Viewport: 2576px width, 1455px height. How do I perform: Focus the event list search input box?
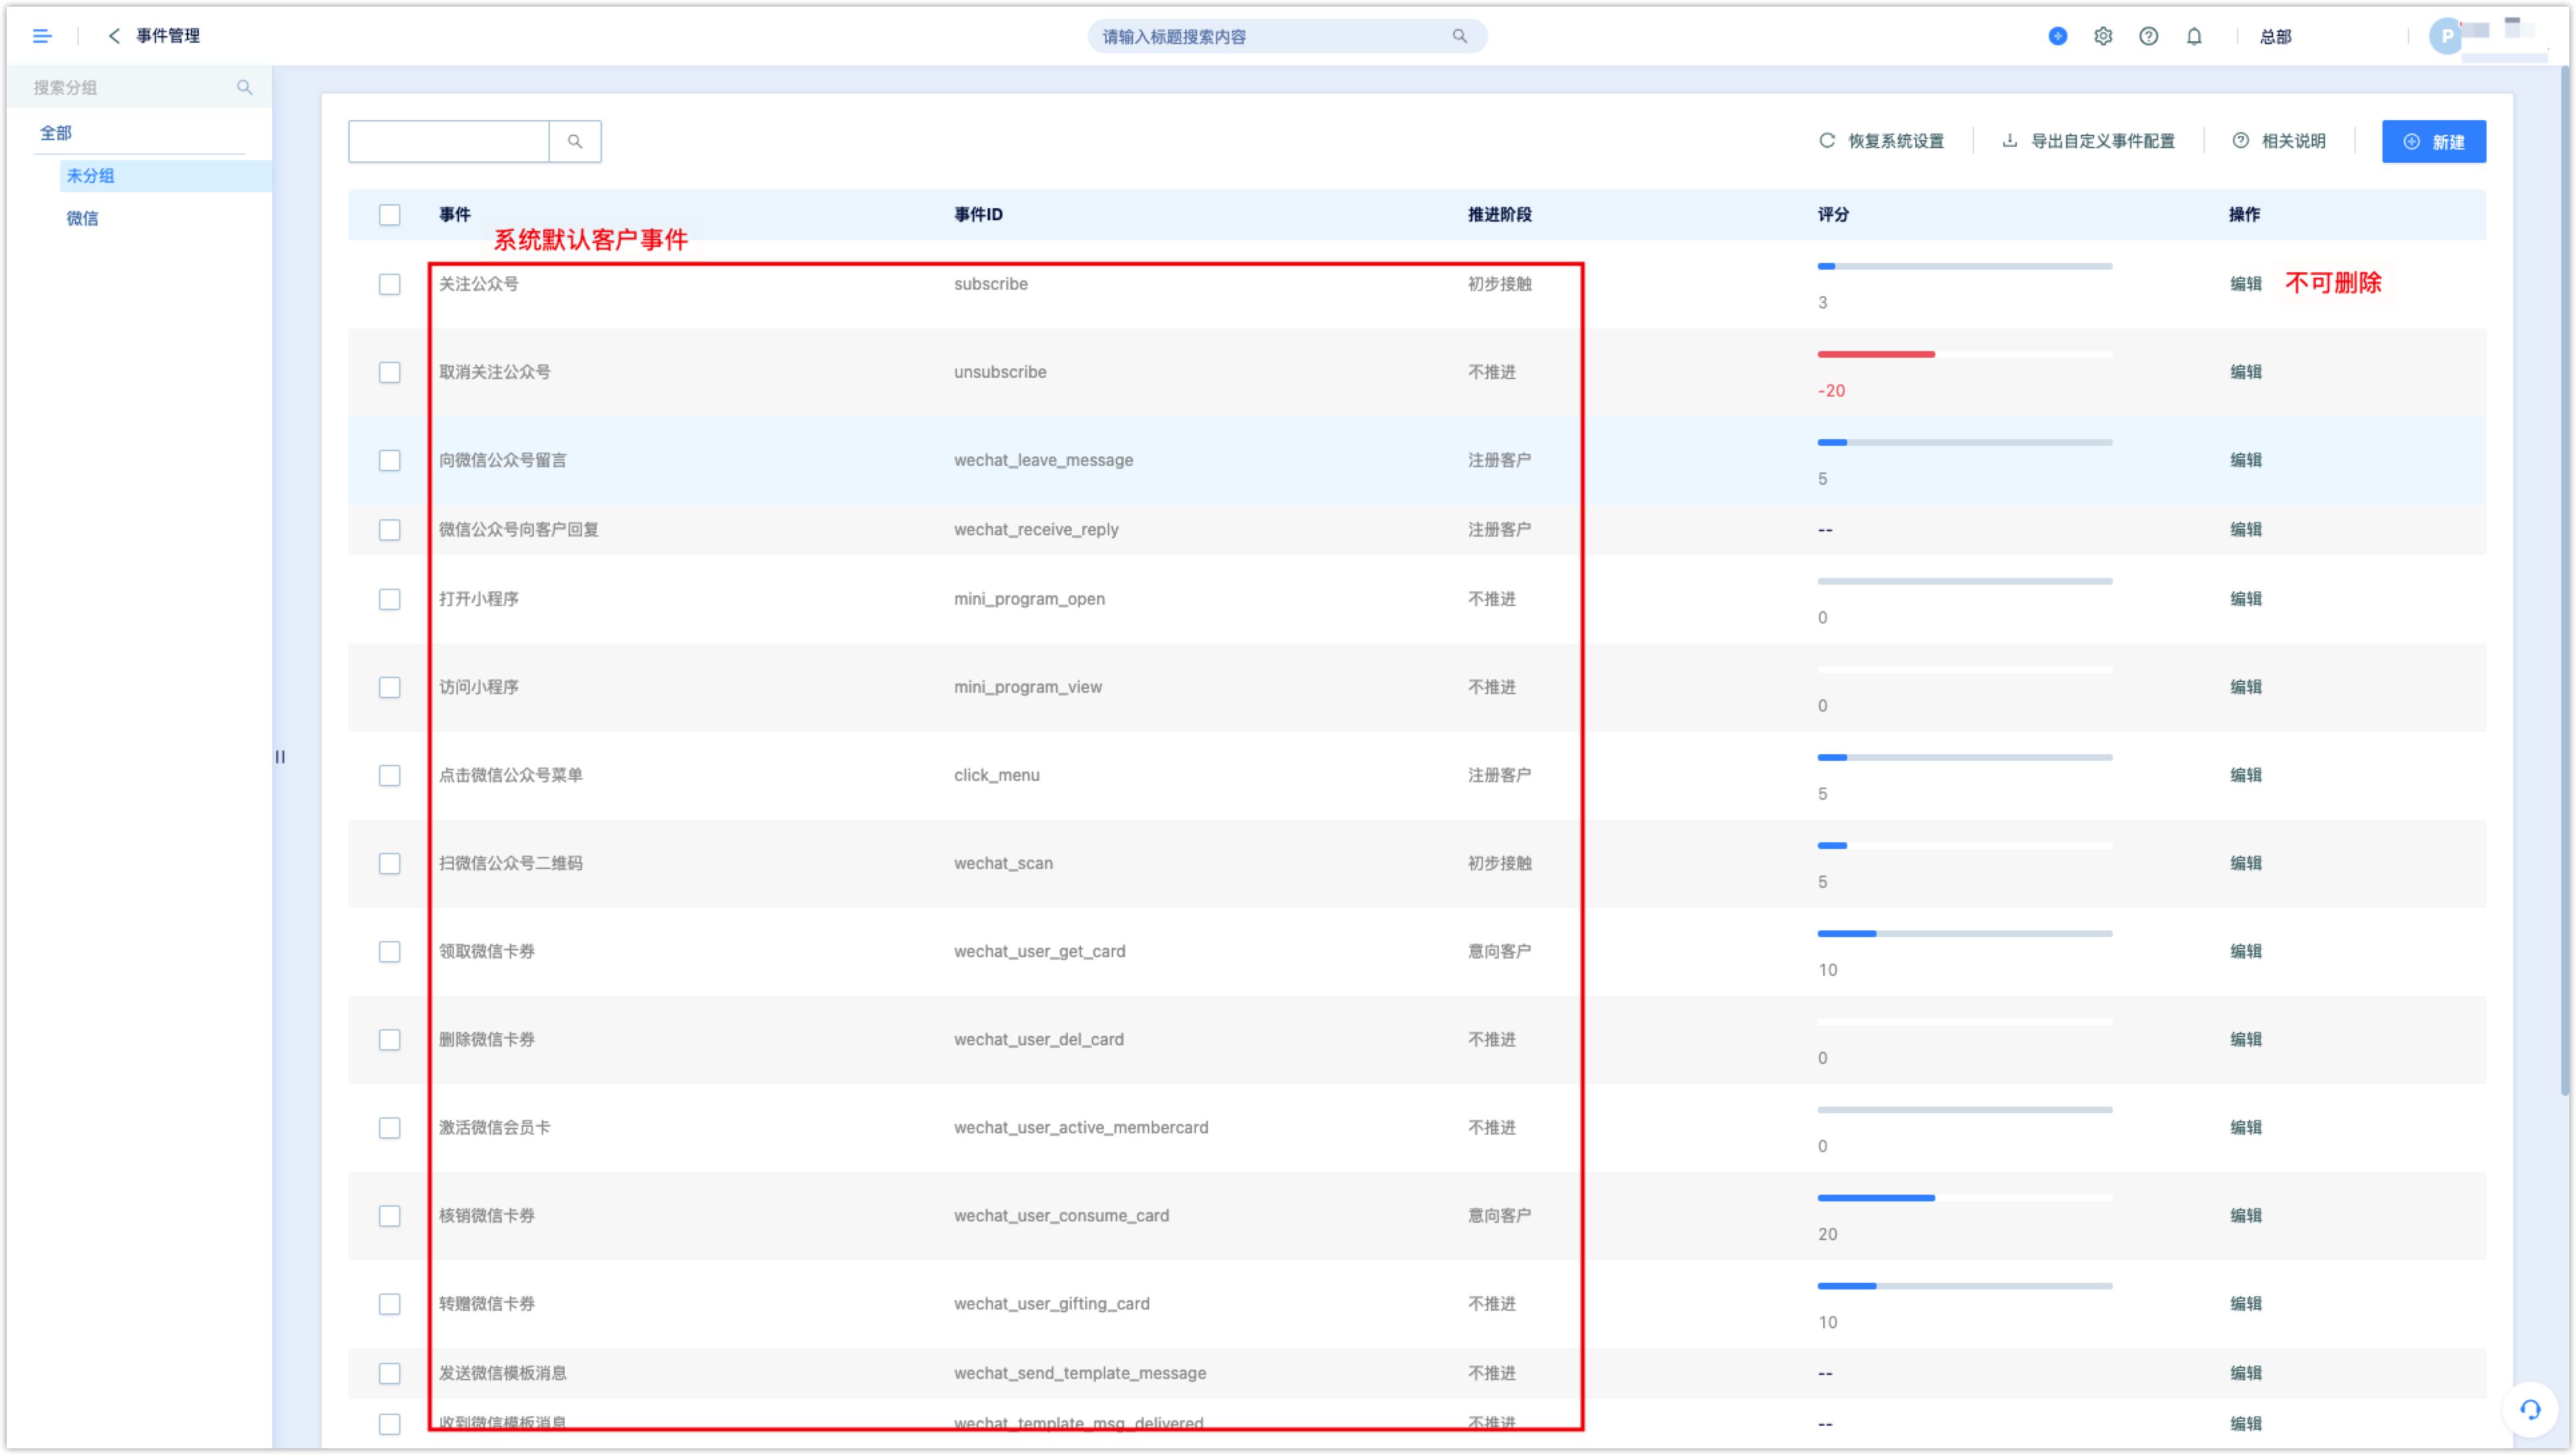point(449,141)
